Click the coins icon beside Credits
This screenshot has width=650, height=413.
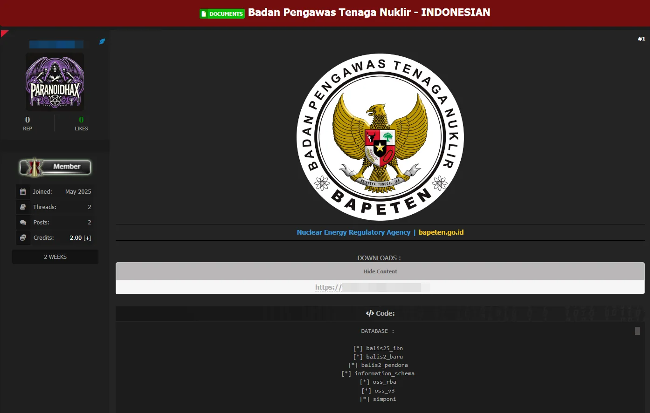pyautogui.click(x=23, y=237)
